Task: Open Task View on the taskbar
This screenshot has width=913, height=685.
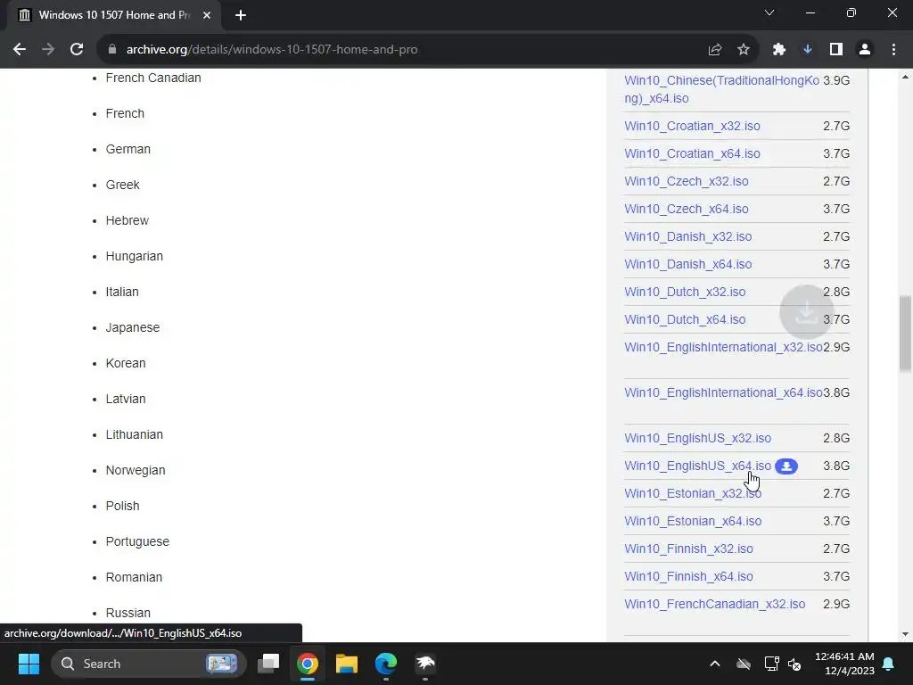Action: point(268,664)
